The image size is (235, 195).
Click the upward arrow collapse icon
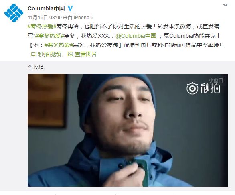point(30,67)
